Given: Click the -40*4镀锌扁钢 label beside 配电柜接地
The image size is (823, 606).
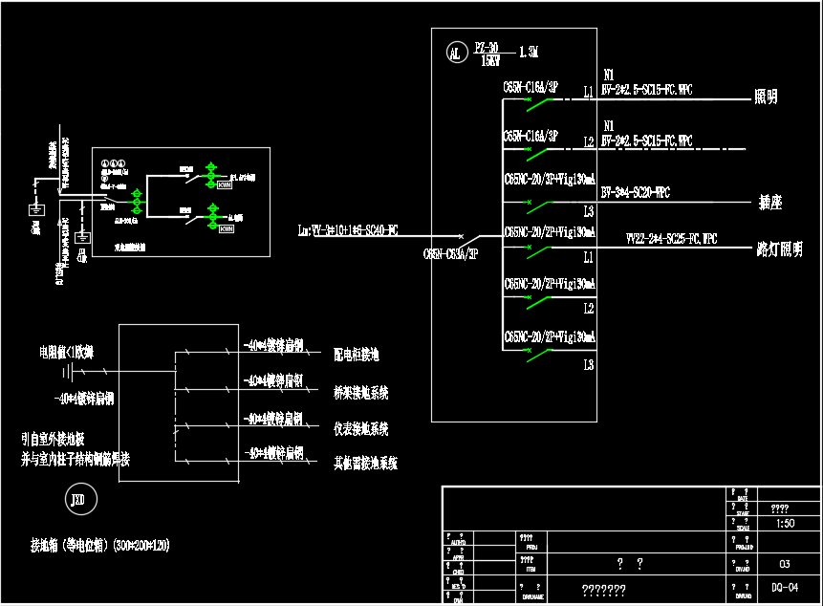Looking at the screenshot, I should tap(273, 345).
